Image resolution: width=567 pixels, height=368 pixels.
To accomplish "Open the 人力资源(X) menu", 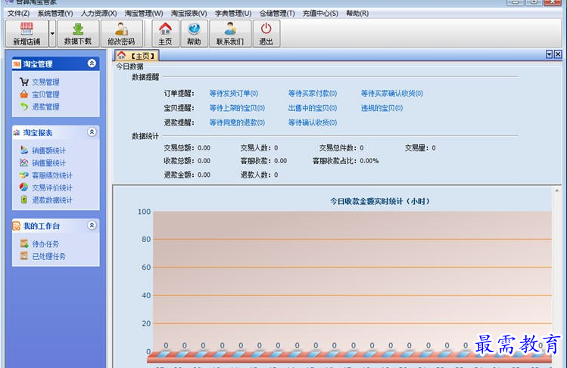I will pyautogui.click(x=98, y=14).
